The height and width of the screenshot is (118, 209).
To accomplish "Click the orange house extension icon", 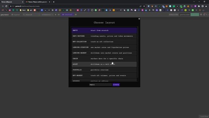I will pyautogui.click(x=188, y=6).
